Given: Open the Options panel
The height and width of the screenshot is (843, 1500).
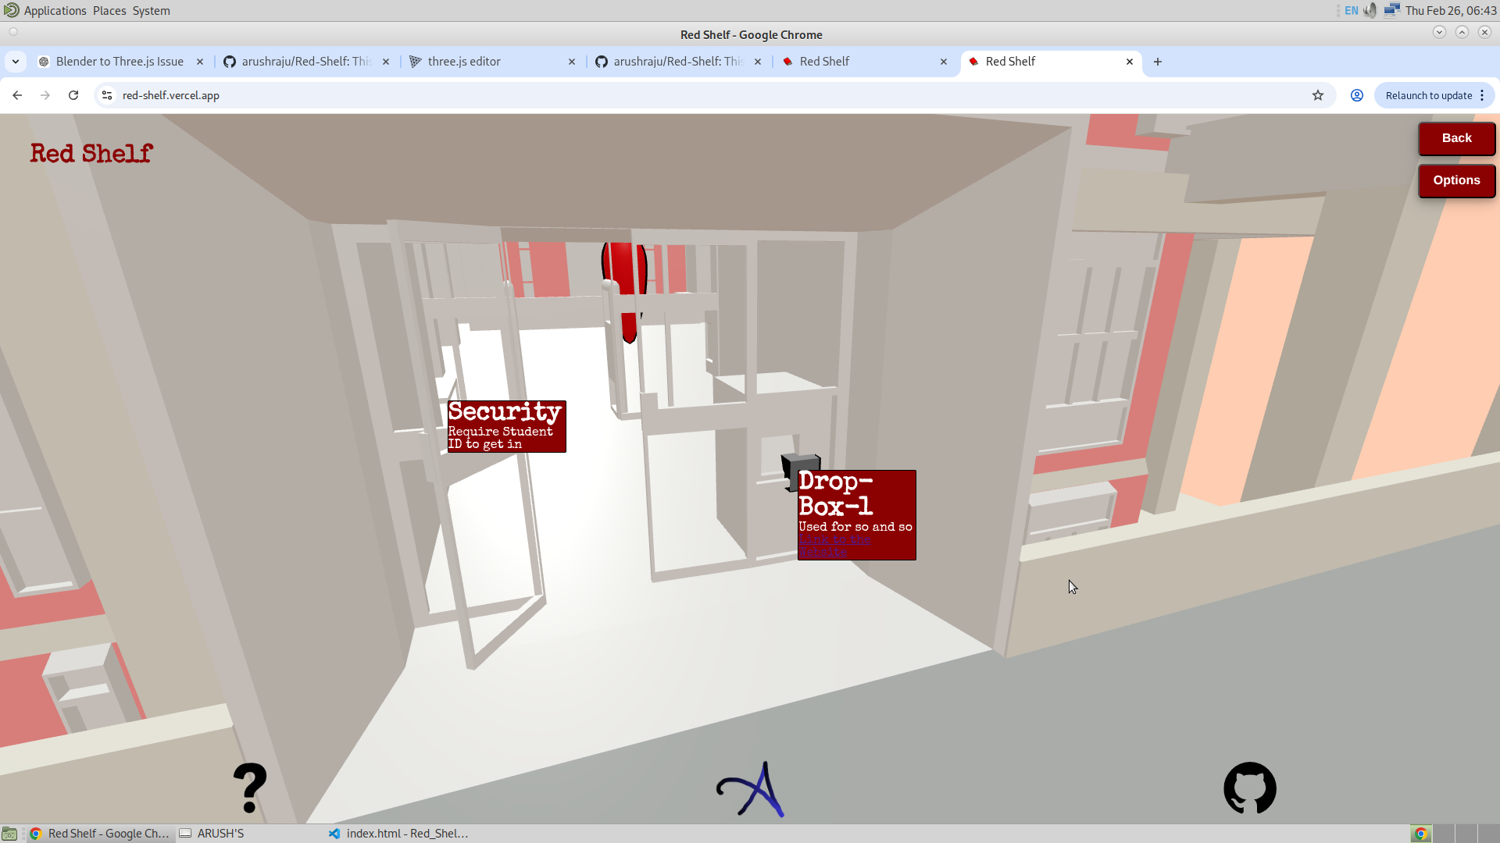Looking at the screenshot, I should coord(1456,180).
